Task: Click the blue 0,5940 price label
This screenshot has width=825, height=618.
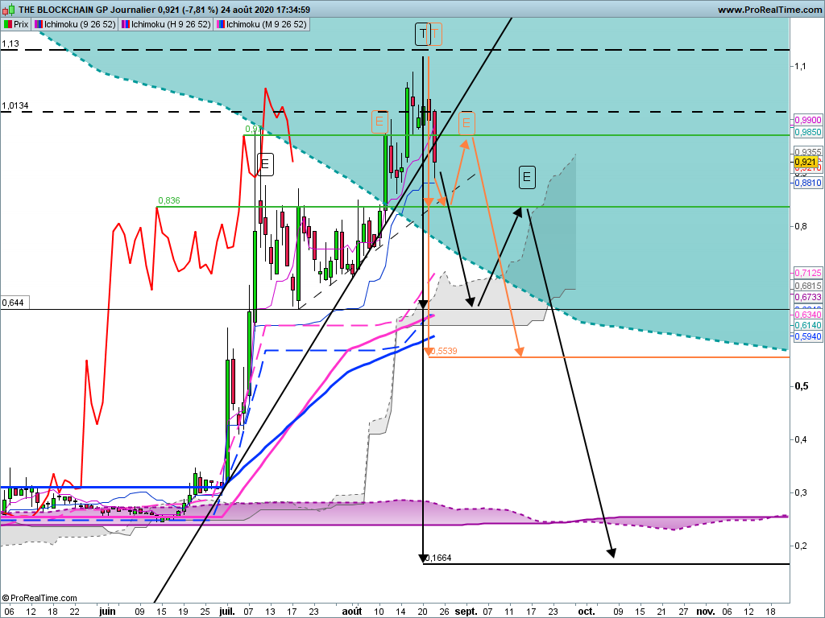Action: click(807, 336)
